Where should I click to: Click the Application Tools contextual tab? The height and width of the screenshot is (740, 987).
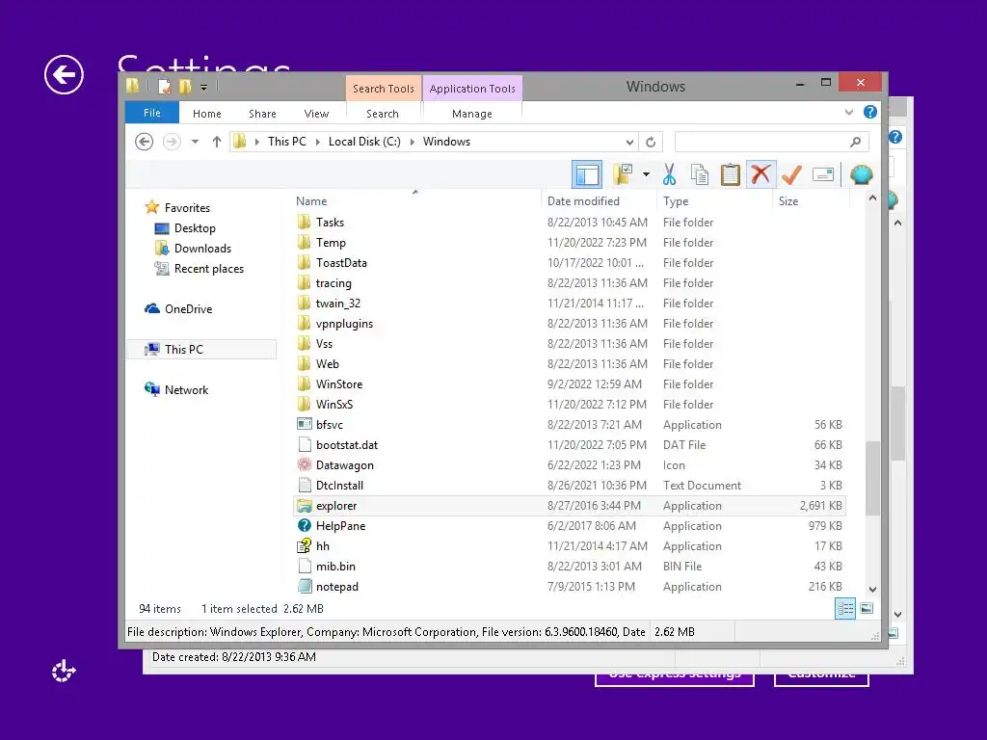click(472, 89)
